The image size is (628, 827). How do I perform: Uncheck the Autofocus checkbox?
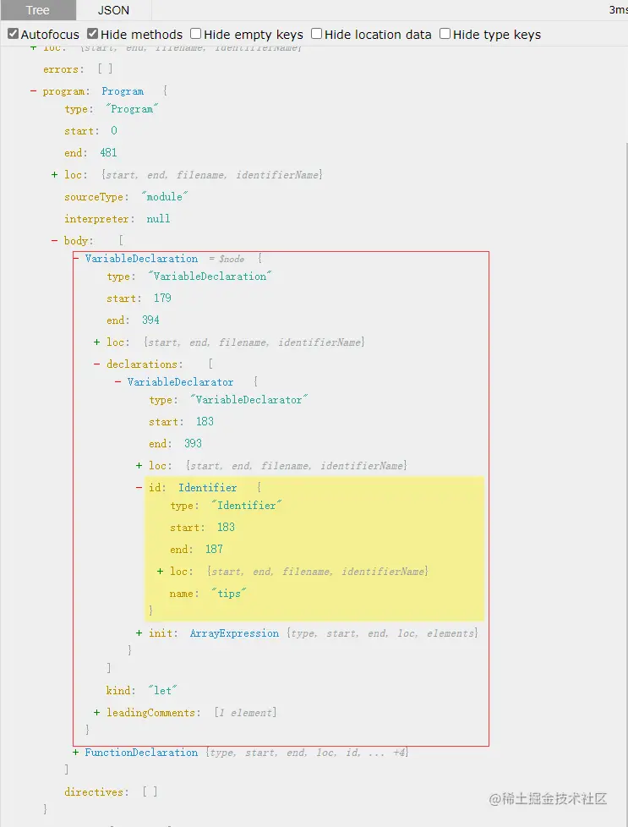(x=14, y=34)
